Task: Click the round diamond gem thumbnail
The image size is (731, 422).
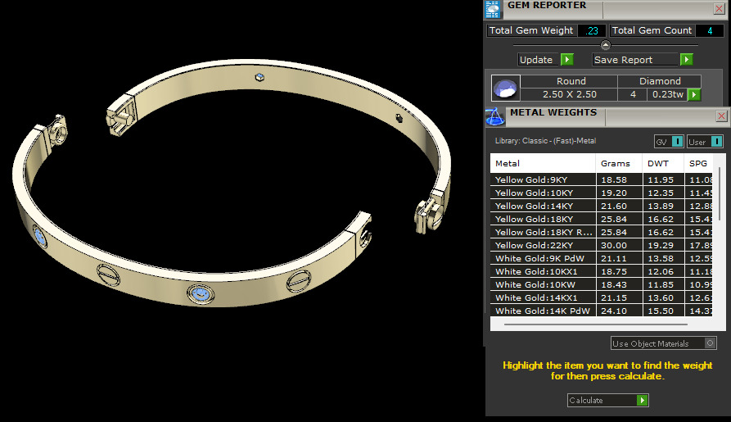Action: [506, 88]
